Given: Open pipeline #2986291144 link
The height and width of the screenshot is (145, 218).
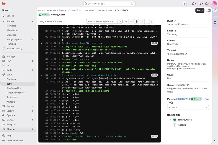Looking at the screenshot, I should tap(183, 99).
